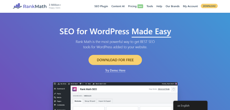Click the WordPress logo in admin bar

55,84
